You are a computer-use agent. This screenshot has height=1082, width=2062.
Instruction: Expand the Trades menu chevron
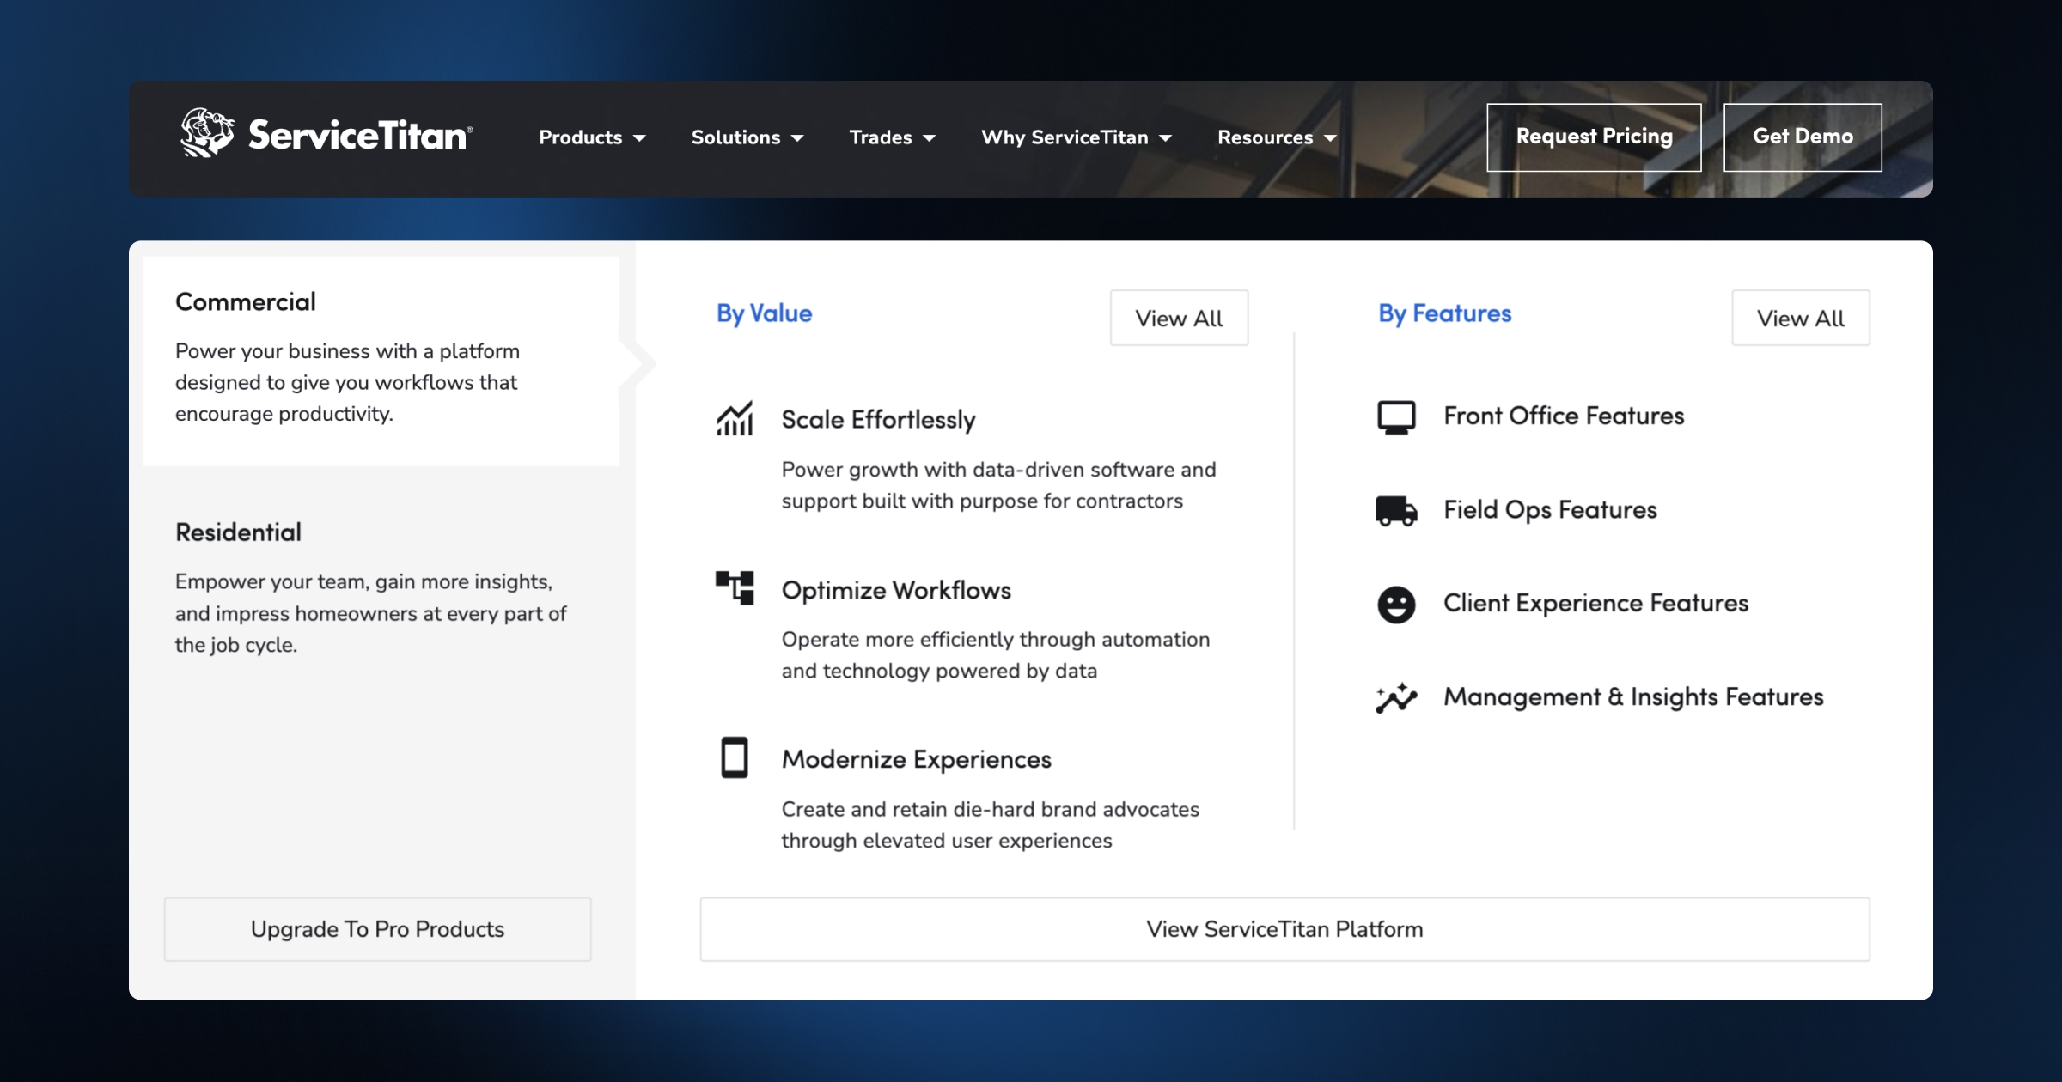(930, 137)
